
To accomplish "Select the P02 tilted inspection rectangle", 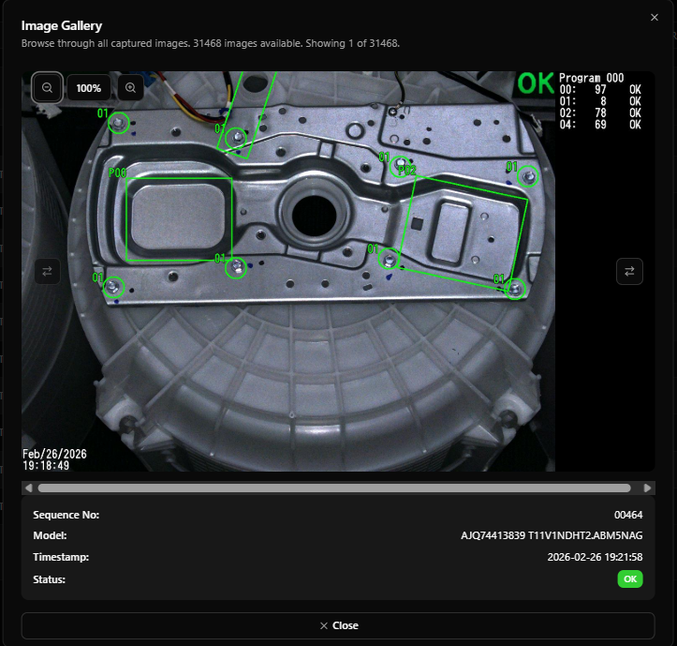I will (464, 230).
